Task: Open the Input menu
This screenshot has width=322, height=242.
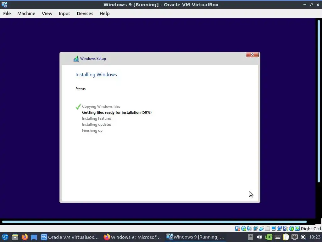Action: coord(64,13)
